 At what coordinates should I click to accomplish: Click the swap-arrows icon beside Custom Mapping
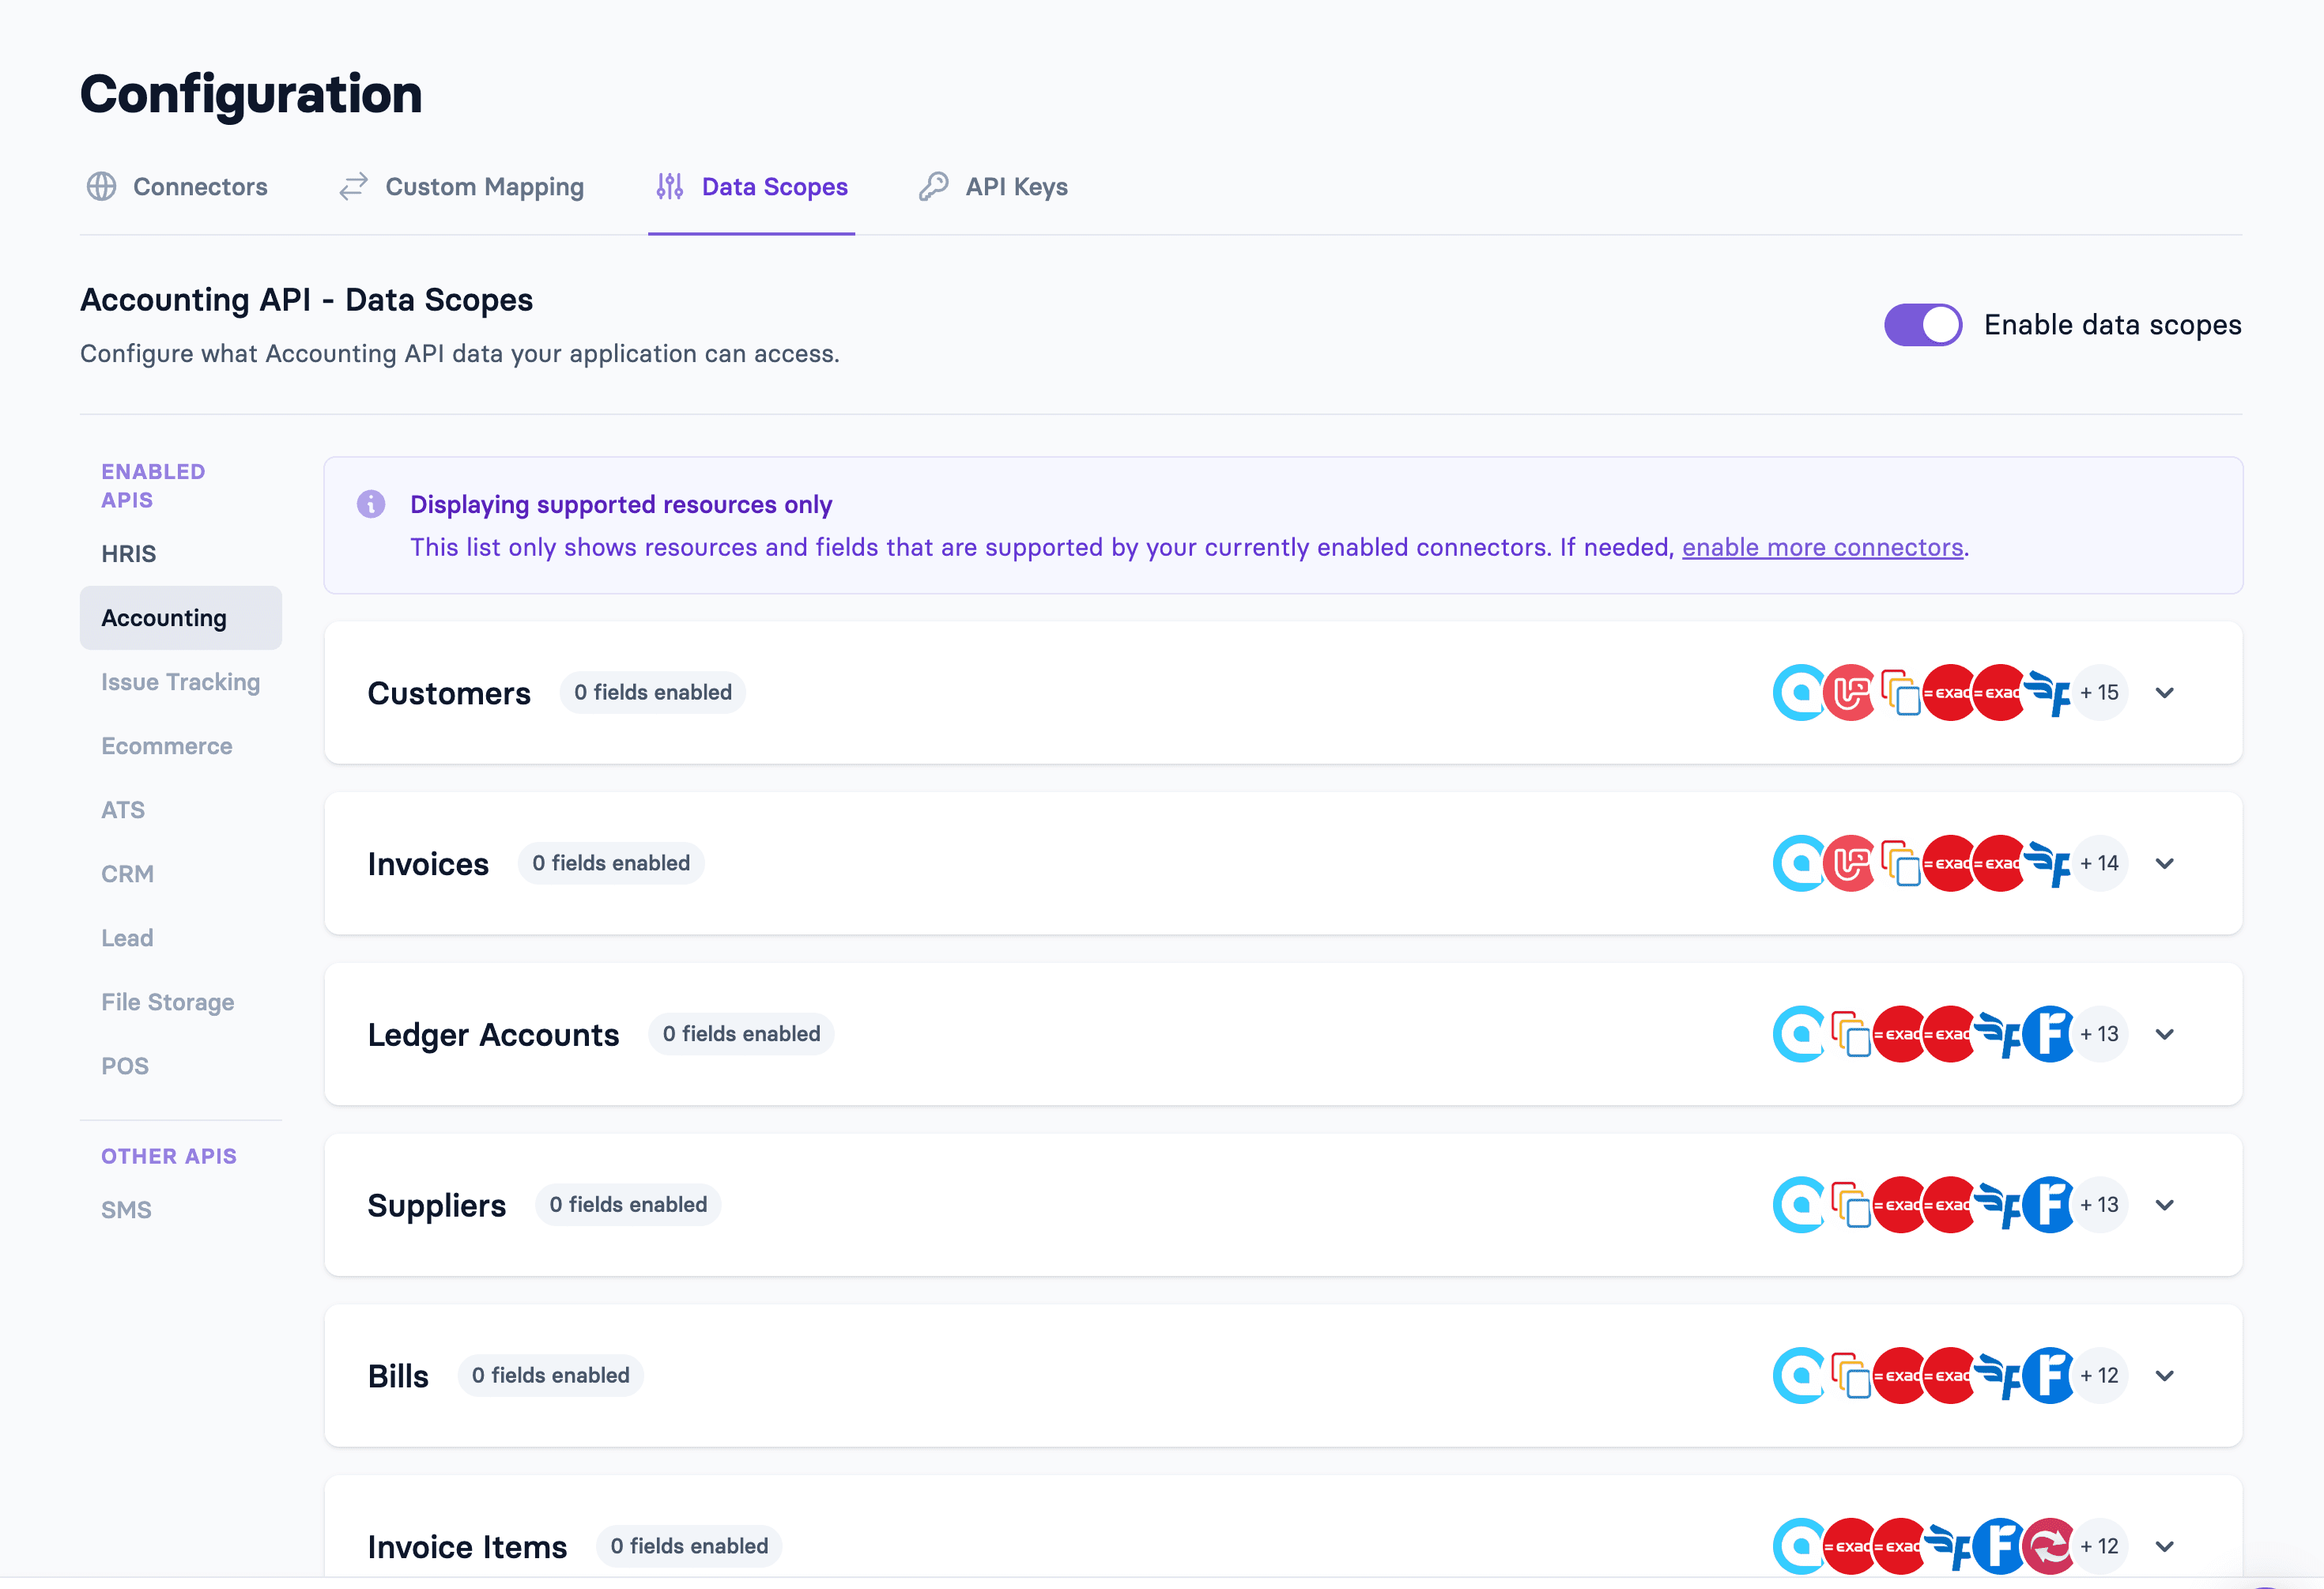[353, 187]
